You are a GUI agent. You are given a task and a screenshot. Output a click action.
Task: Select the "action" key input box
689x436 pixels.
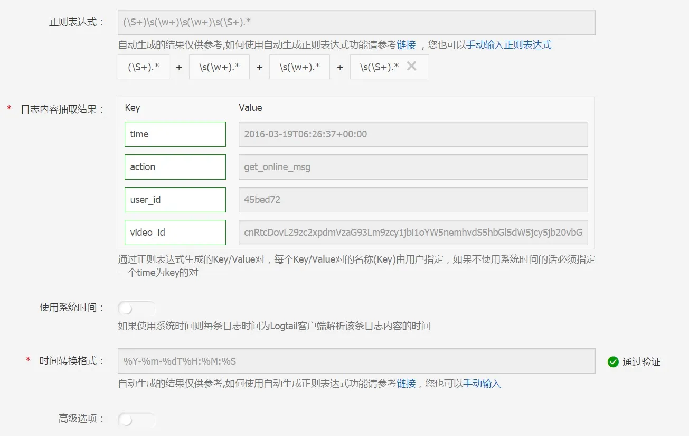coord(175,166)
